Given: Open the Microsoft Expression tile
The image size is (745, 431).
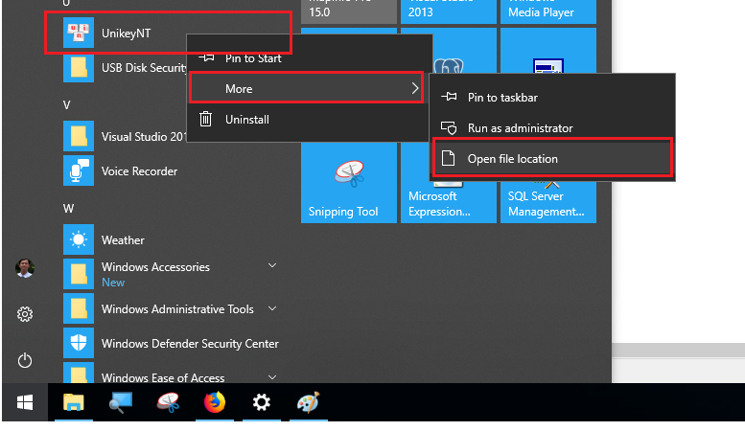Looking at the screenshot, I should (x=449, y=202).
